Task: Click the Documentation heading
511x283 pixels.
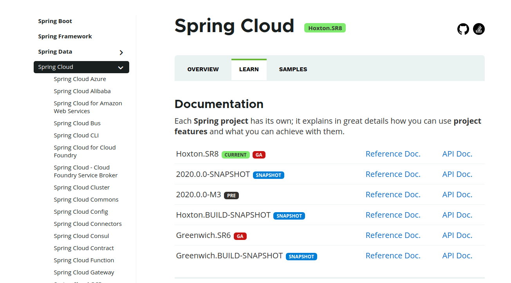Action: [219, 104]
